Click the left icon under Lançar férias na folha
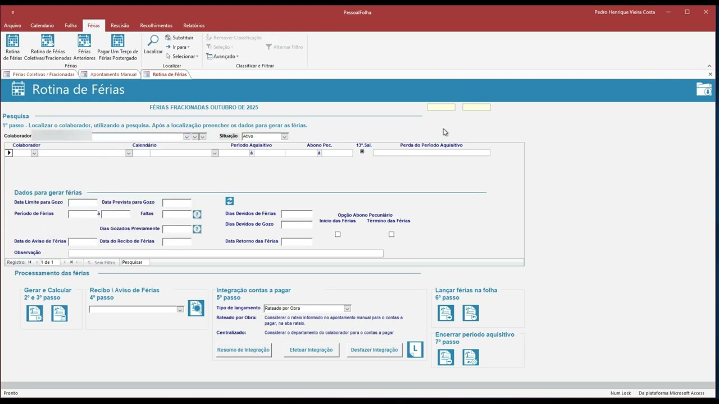The height and width of the screenshot is (404, 719). [446, 313]
